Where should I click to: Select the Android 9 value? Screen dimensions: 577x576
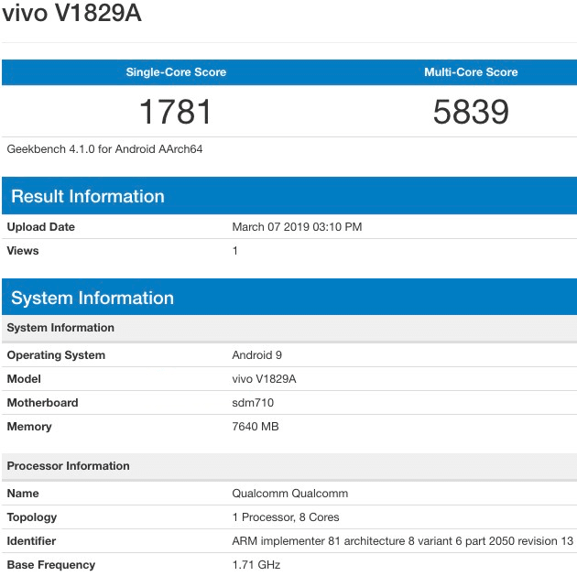pos(256,355)
